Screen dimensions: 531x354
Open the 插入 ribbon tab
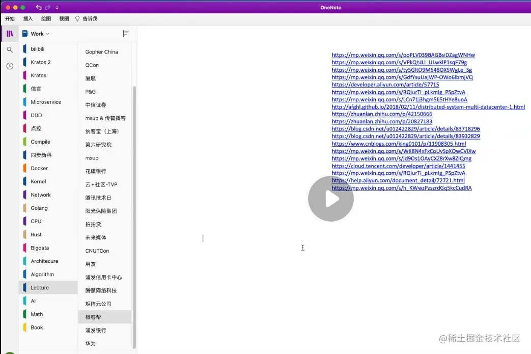[x=28, y=19]
